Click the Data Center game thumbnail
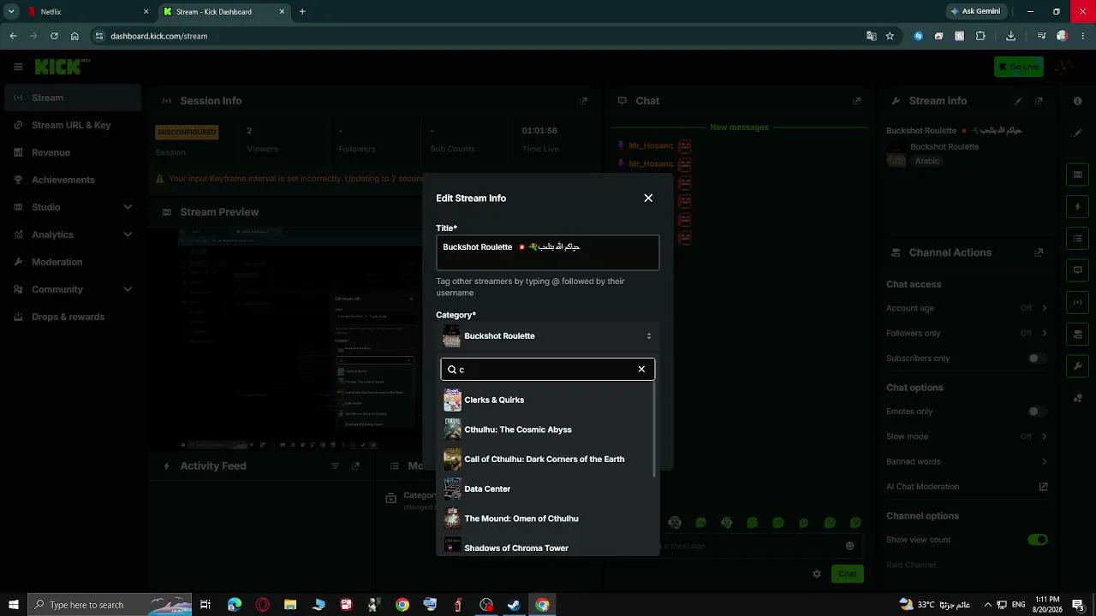 pos(452,489)
